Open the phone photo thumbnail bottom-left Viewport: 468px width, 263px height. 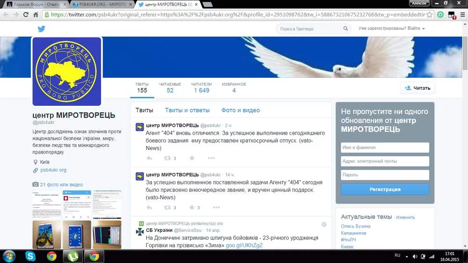(46, 234)
